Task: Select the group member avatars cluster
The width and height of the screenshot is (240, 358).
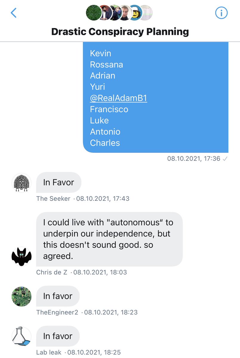Action: [x=119, y=13]
